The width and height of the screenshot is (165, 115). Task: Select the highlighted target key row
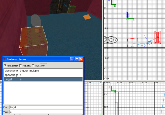(x=43, y=79)
